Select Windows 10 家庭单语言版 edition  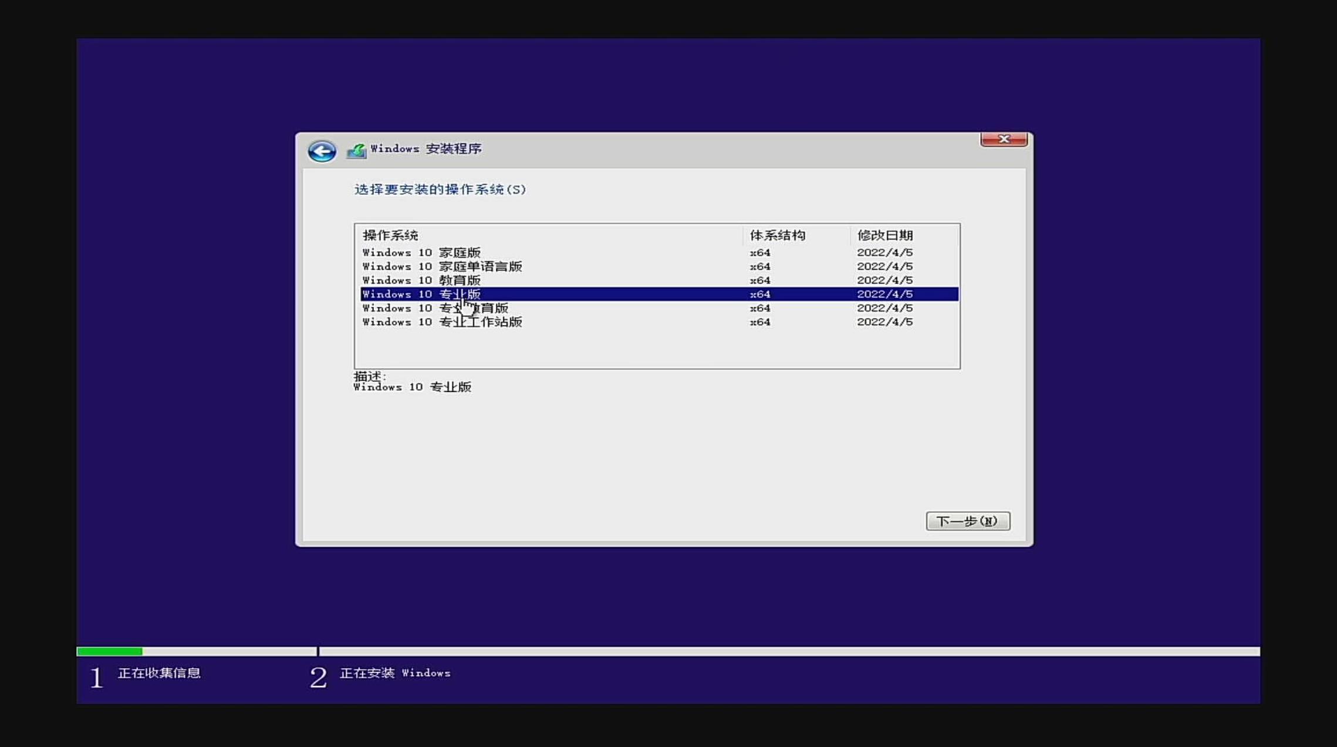pos(443,266)
